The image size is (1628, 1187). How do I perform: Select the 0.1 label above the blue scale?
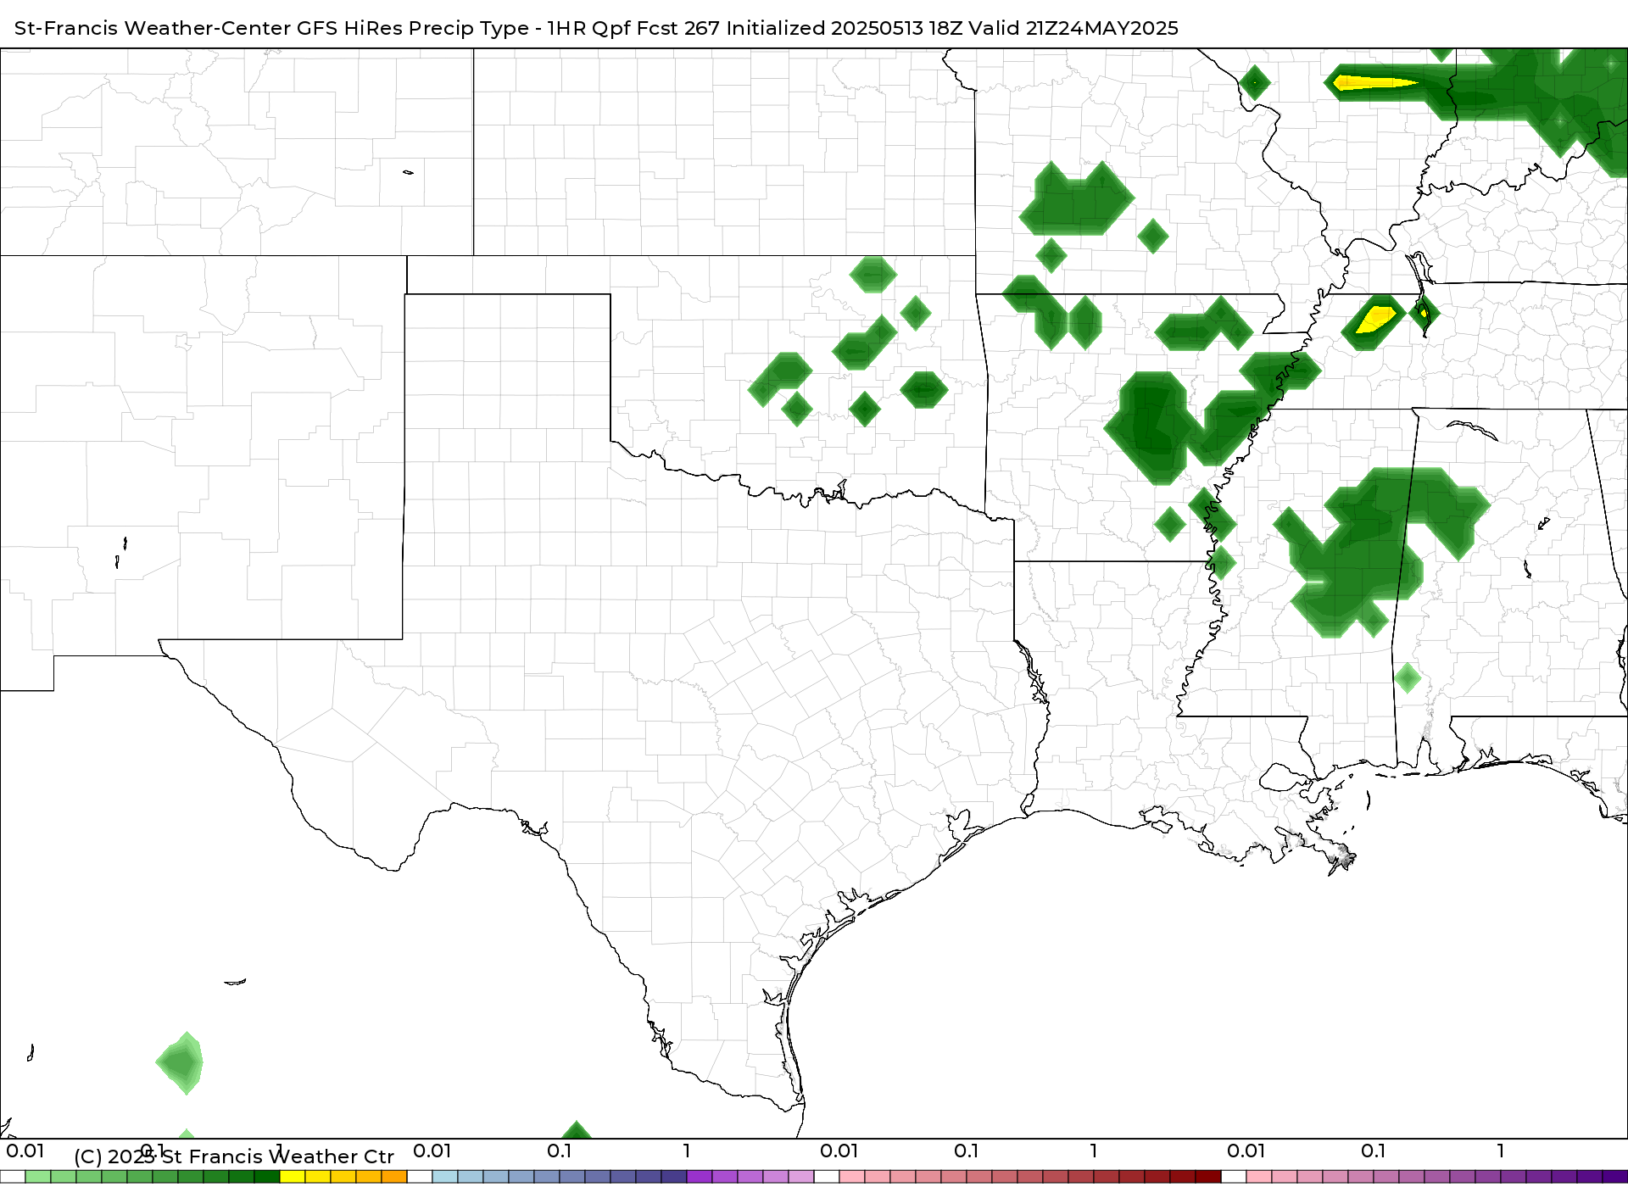pos(560,1151)
